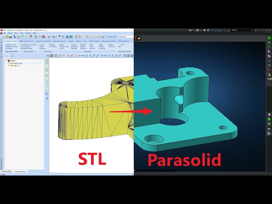272x204 pixels.
Task: Switch to the Material Properties tab
Action: click(x=59, y=41)
